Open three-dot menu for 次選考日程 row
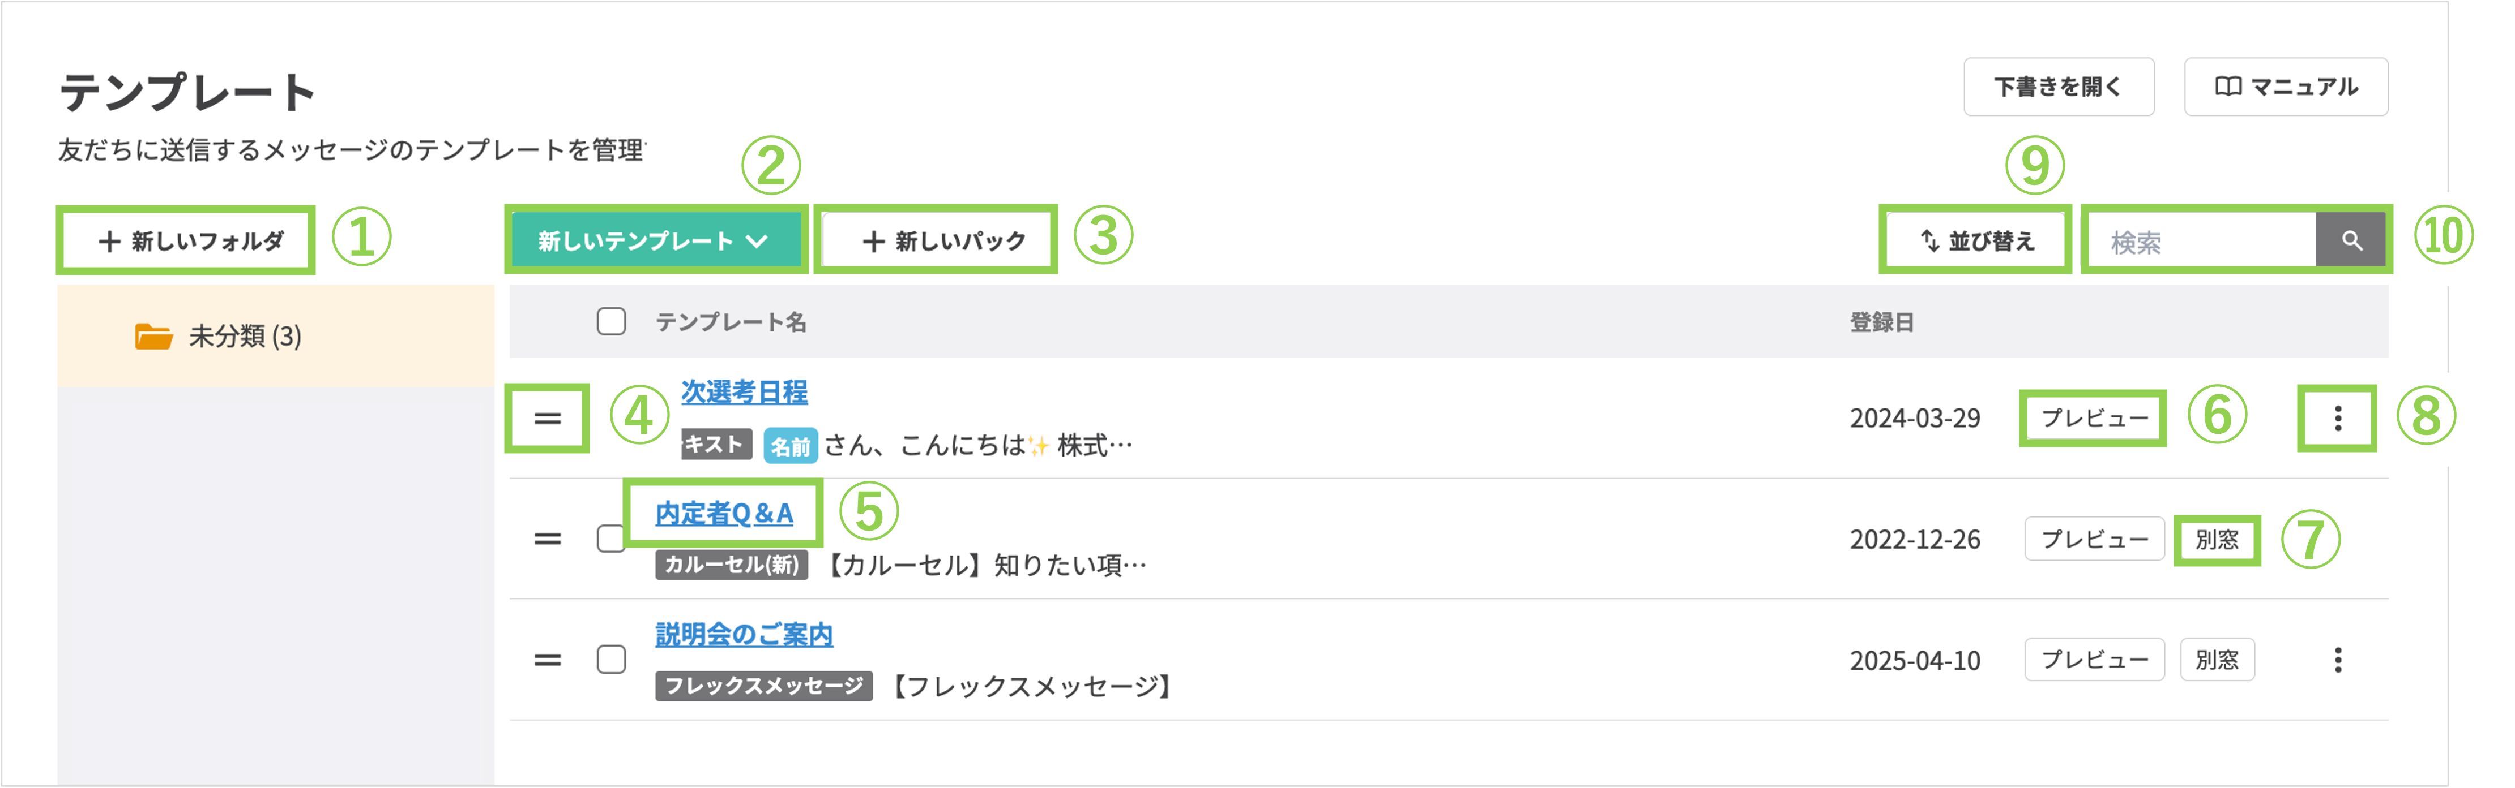Viewport: 2515px width, 788px height. coord(2337,419)
